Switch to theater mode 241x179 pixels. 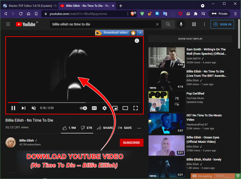pos(125,108)
